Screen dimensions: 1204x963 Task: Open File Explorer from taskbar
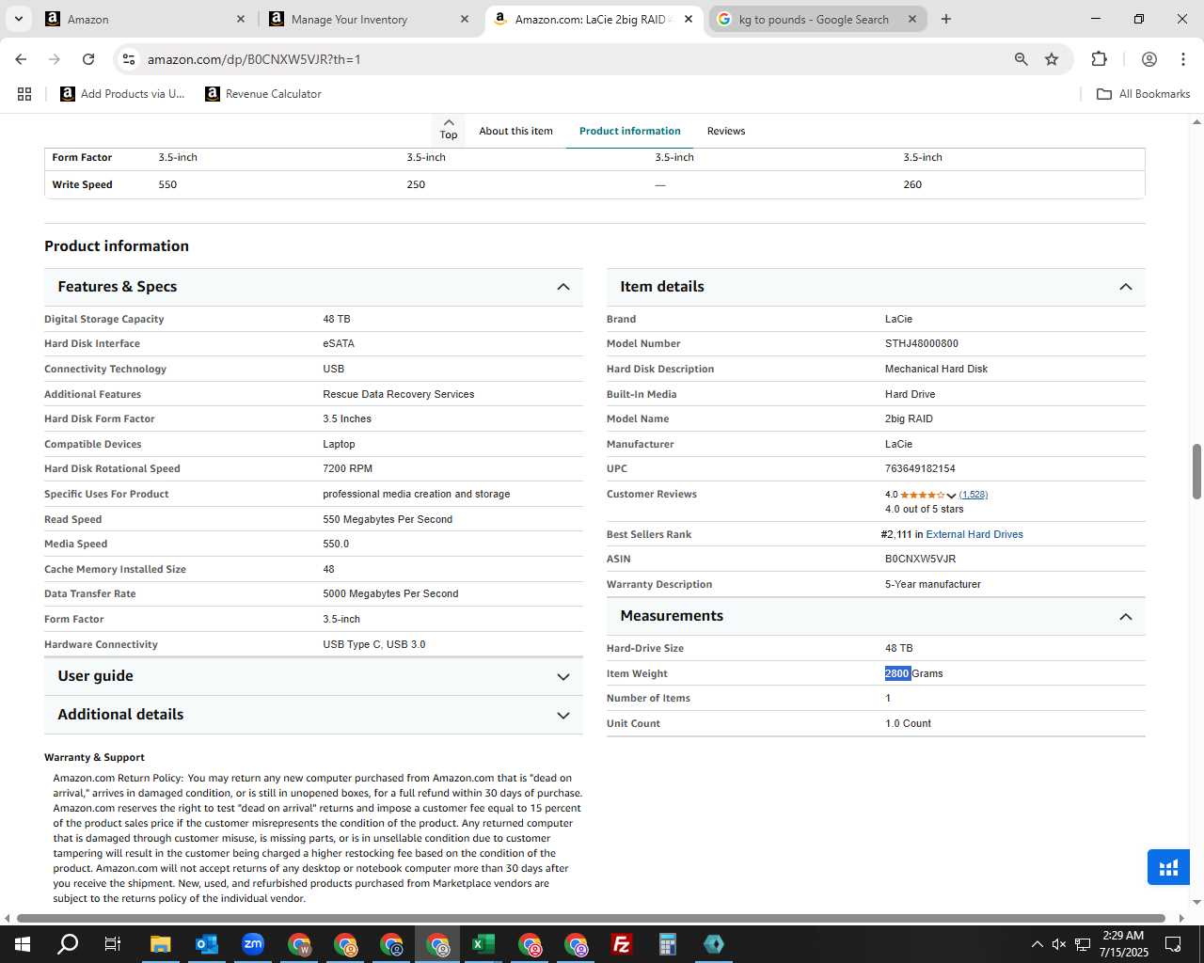(160, 944)
